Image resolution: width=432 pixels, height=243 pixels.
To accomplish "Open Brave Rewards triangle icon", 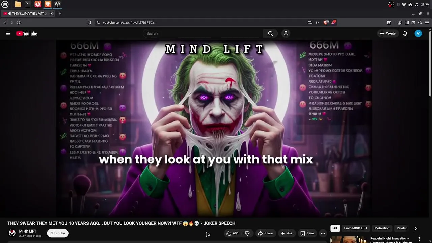I will coord(333,22).
